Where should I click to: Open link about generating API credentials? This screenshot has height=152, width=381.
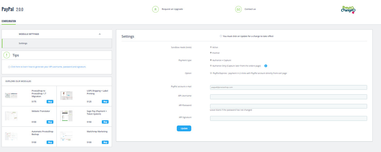(x=48, y=67)
